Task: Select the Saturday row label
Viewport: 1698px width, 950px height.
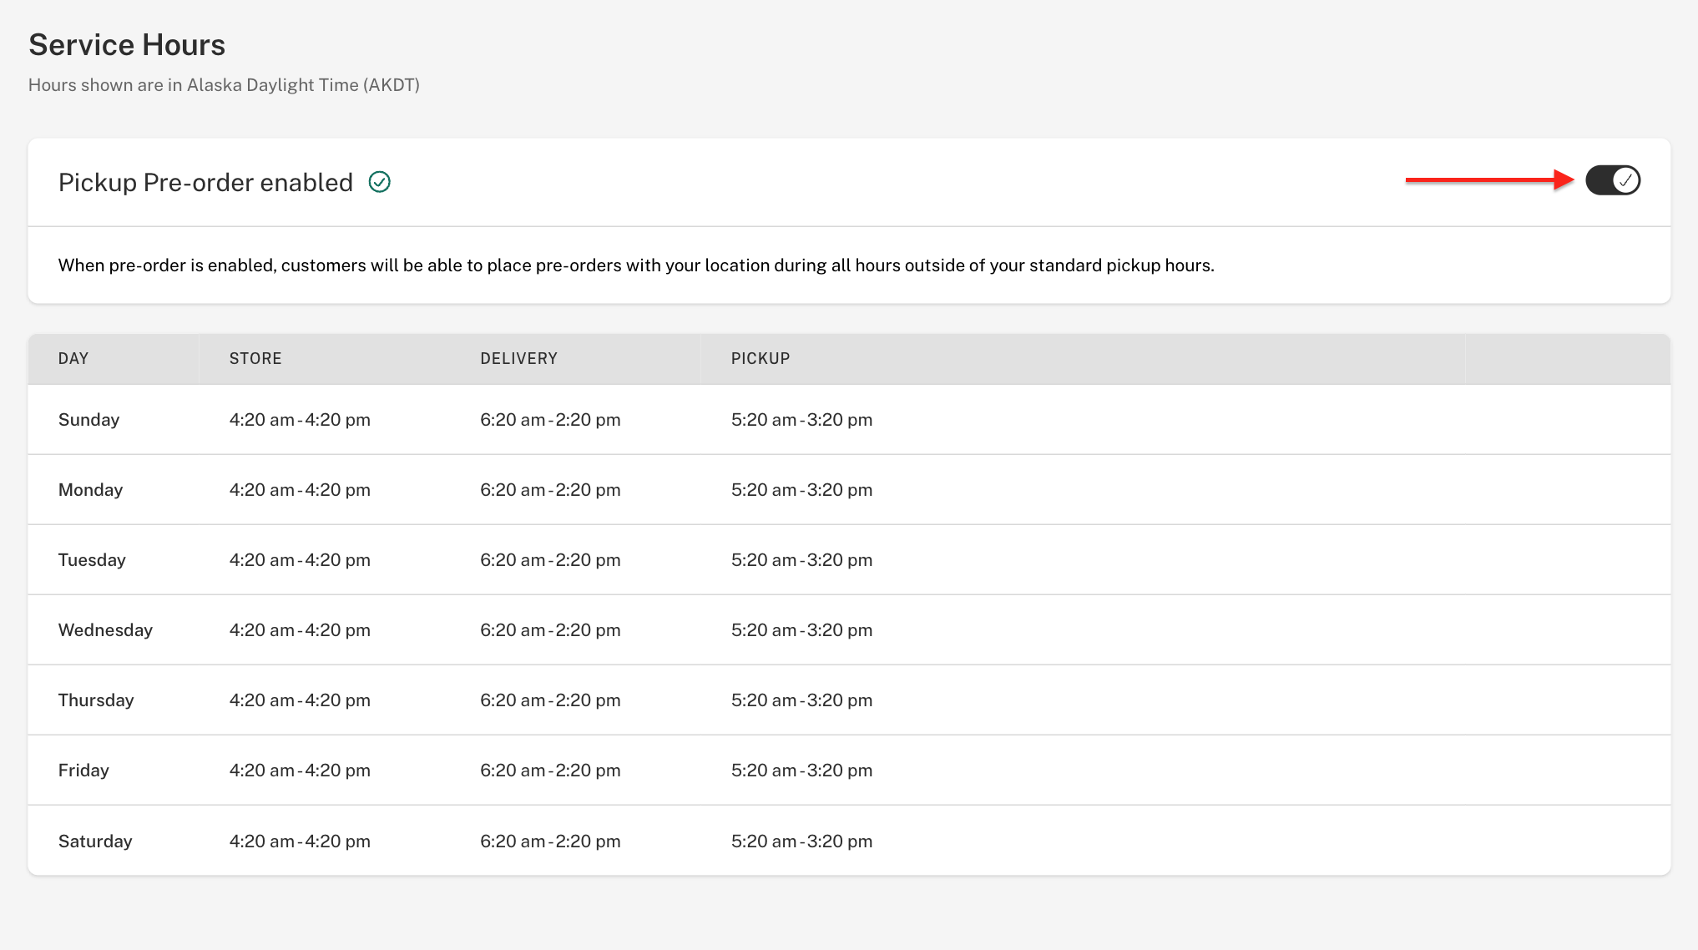Action: (95, 841)
